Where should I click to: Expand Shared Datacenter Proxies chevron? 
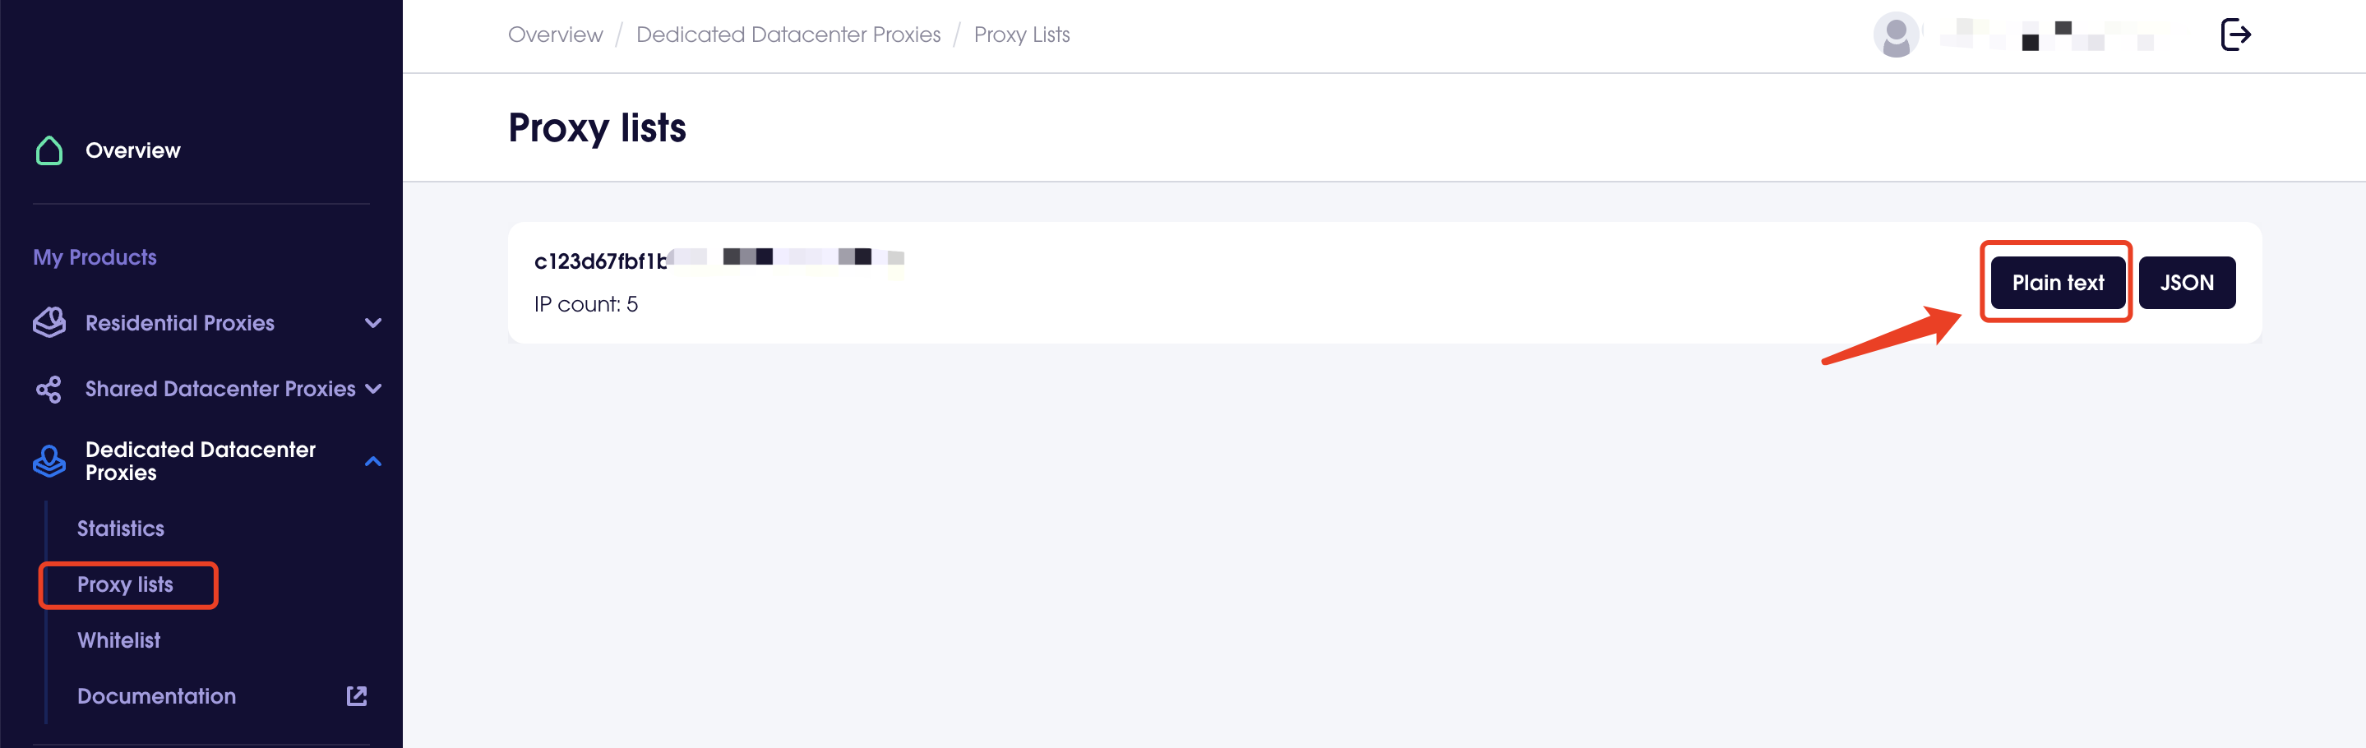373,389
